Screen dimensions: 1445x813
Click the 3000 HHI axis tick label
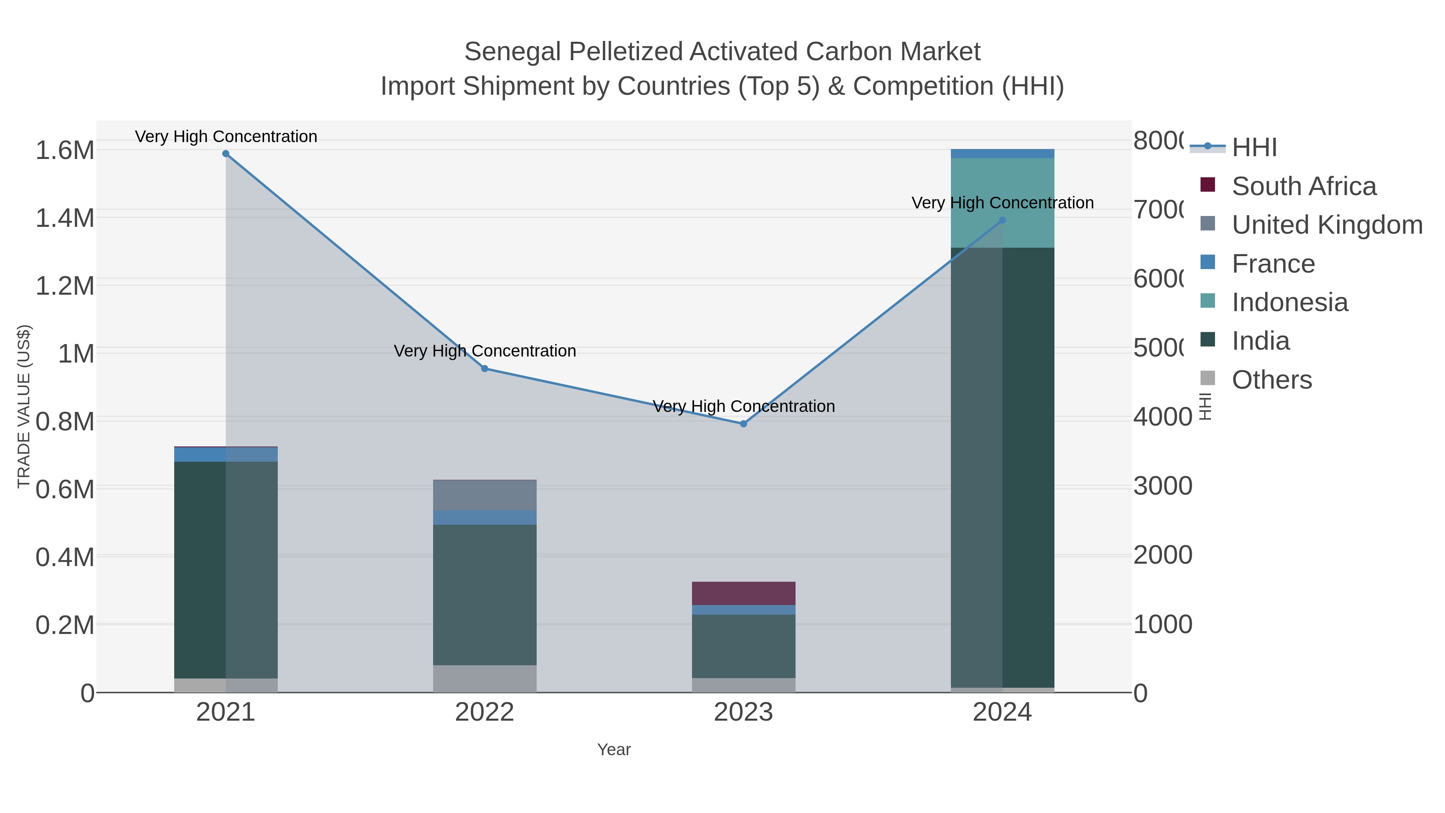tap(1163, 486)
